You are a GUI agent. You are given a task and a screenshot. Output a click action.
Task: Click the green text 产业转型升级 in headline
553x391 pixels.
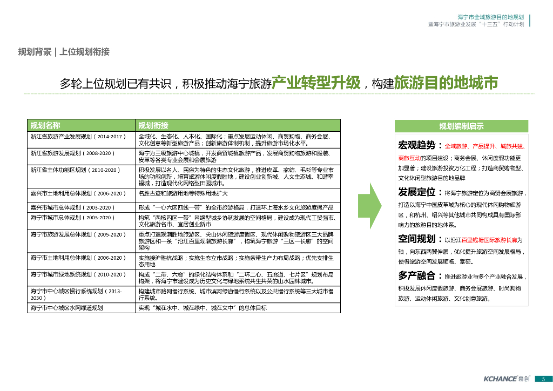316,83
